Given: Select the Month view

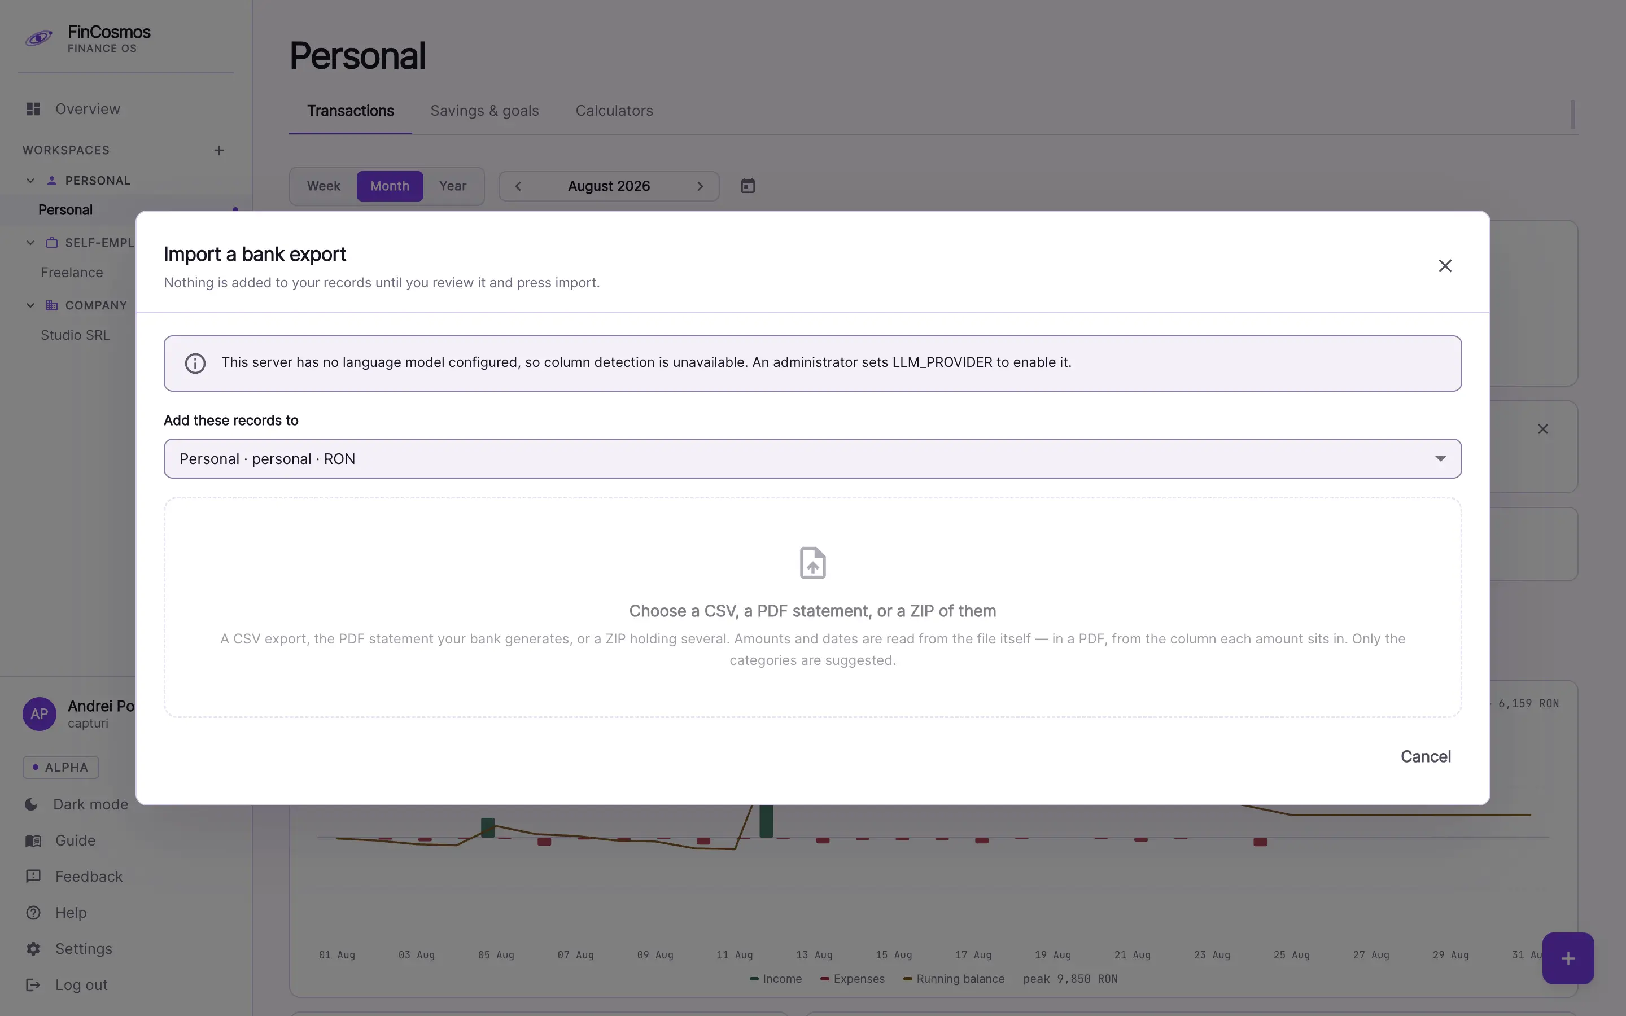Looking at the screenshot, I should 390,186.
